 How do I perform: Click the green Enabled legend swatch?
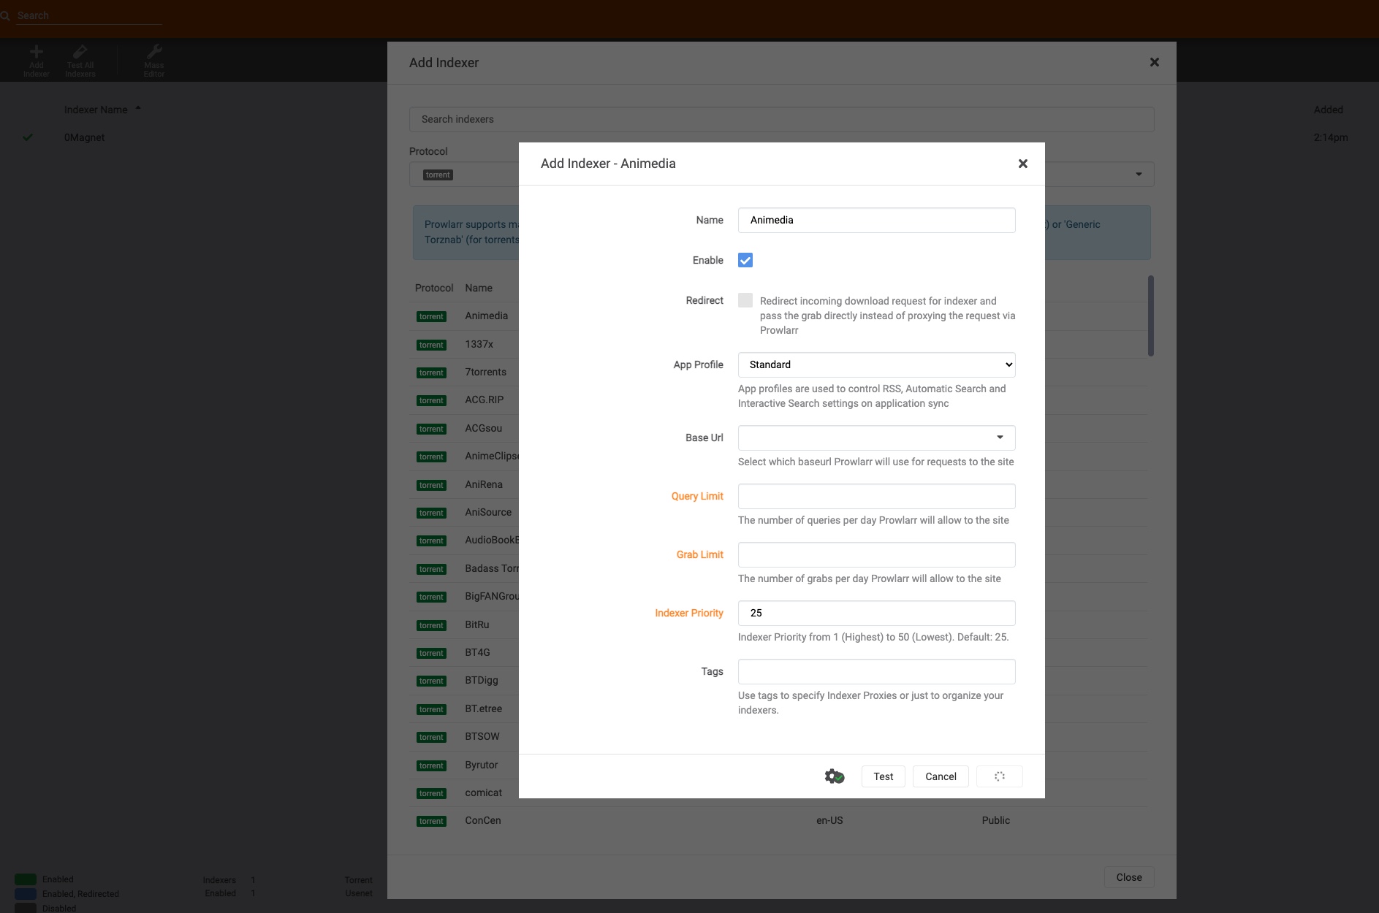pos(26,879)
